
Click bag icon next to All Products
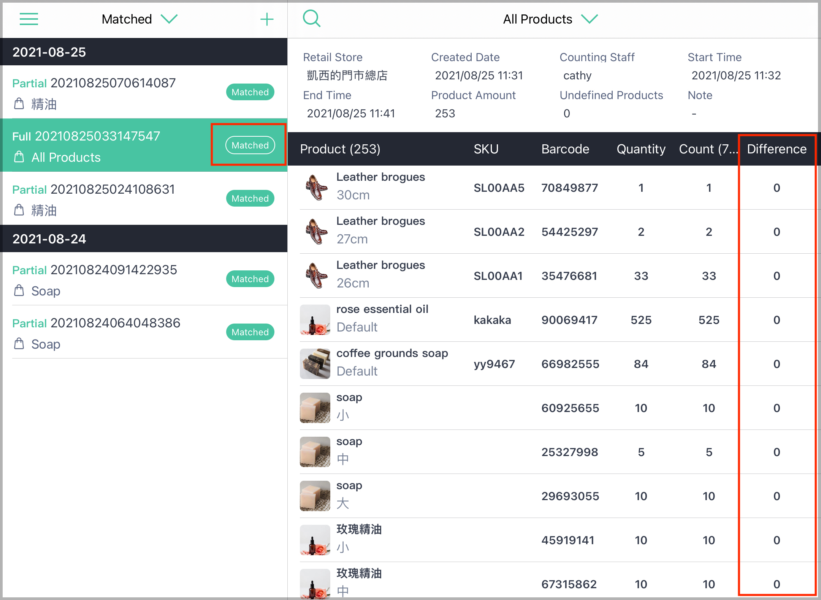[x=19, y=157]
